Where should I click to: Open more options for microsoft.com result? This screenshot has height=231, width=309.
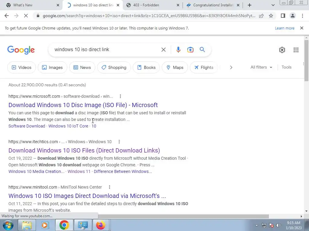pyautogui.click(x=120, y=96)
